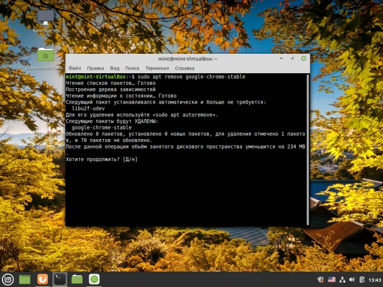Open the Linux Mint start menu
The image size is (383, 287).
(7, 279)
